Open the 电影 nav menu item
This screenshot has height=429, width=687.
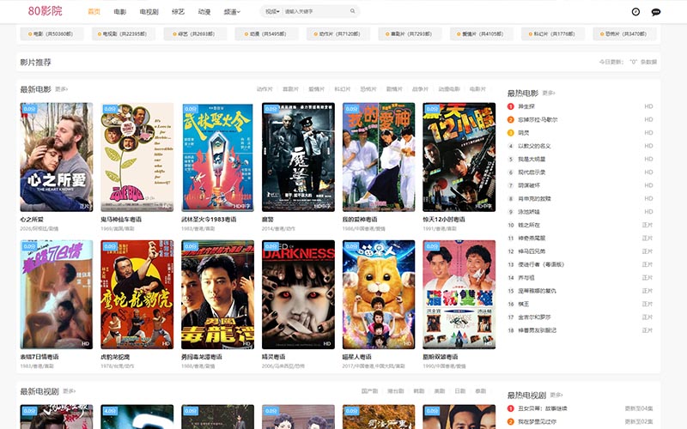(119, 12)
